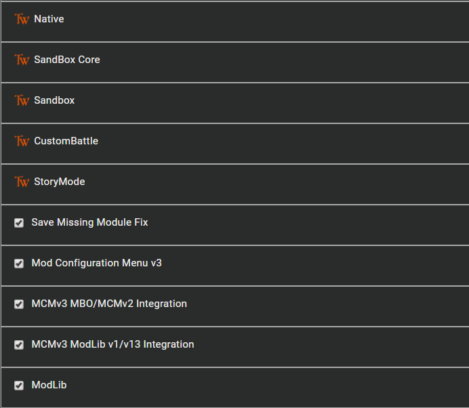Untick MCMv3 ModLib v1/v13 Integration checkbox
Screen dimensions: 469x408
click(19, 345)
